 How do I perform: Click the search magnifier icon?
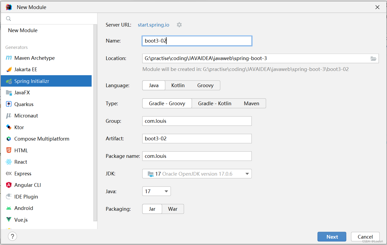(x=8, y=19)
